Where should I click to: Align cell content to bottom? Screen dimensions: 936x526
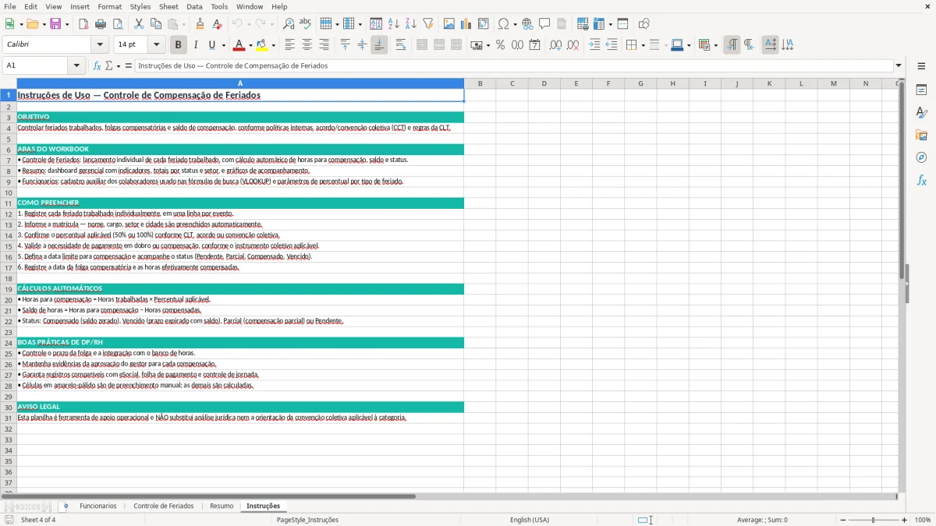(379, 45)
